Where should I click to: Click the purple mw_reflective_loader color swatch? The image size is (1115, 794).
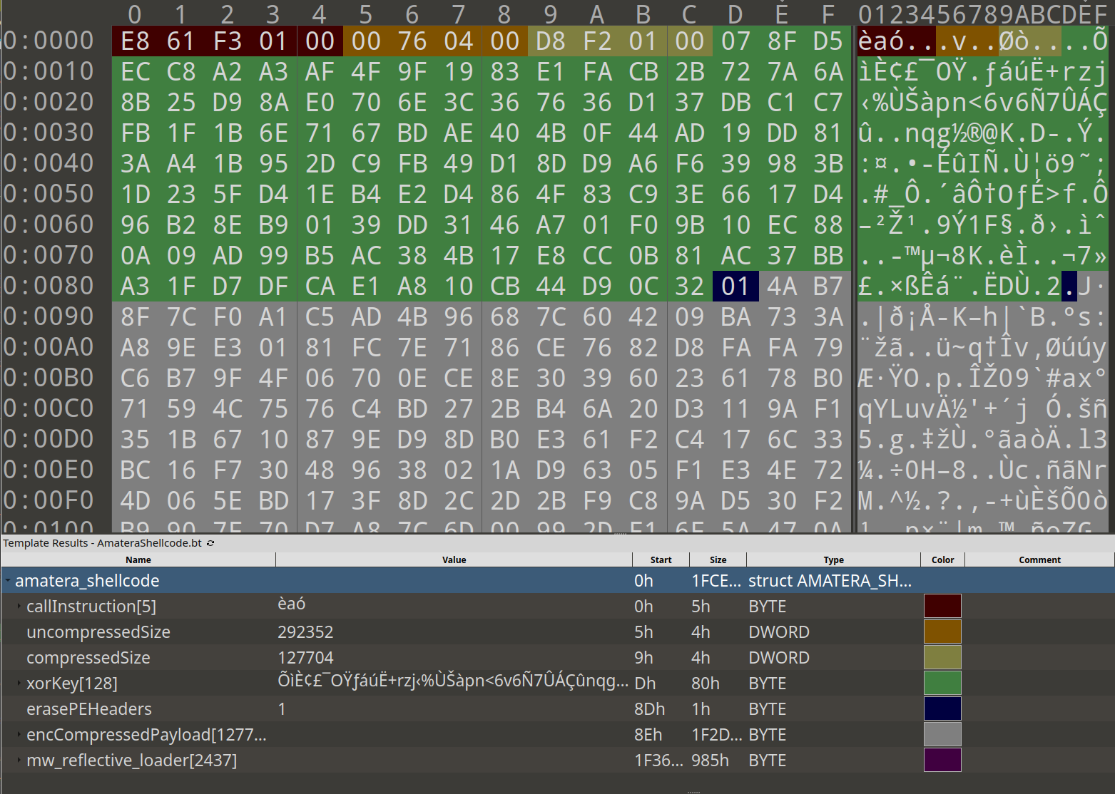(x=942, y=760)
